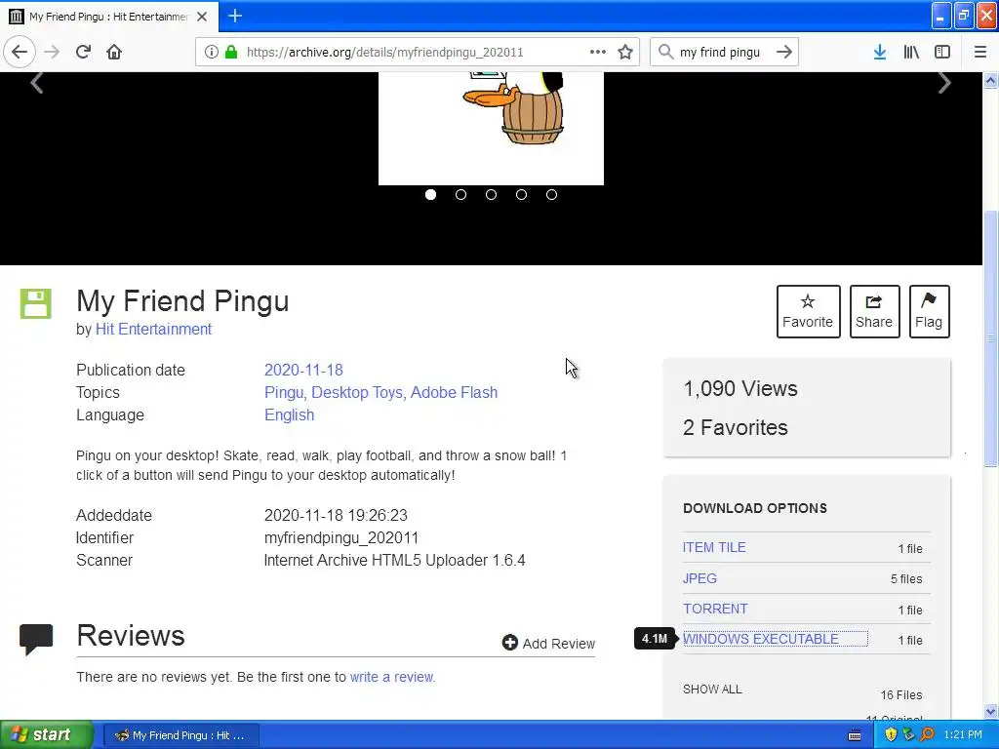This screenshot has width=999, height=749.
Task: Expand JPEG download option
Action: [x=699, y=578]
